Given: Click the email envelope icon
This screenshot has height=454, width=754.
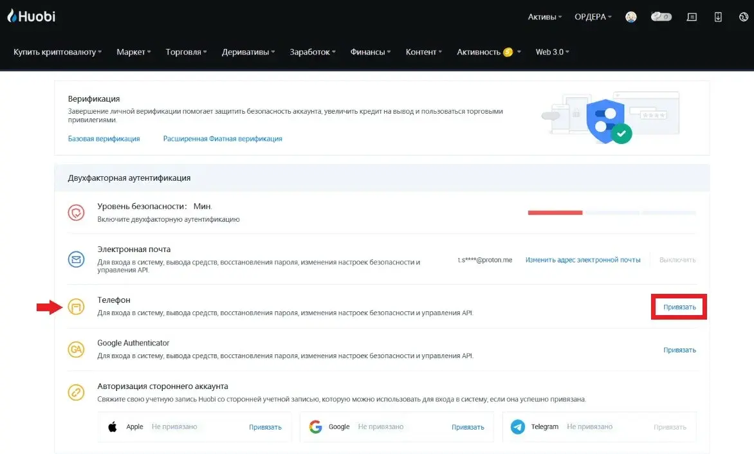Looking at the screenshot, I should [x=77, y=260].
